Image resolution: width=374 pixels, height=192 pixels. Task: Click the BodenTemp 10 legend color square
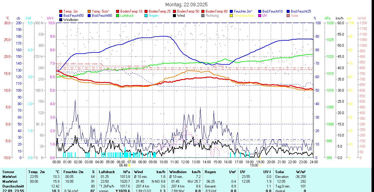[x=118, y=11]
